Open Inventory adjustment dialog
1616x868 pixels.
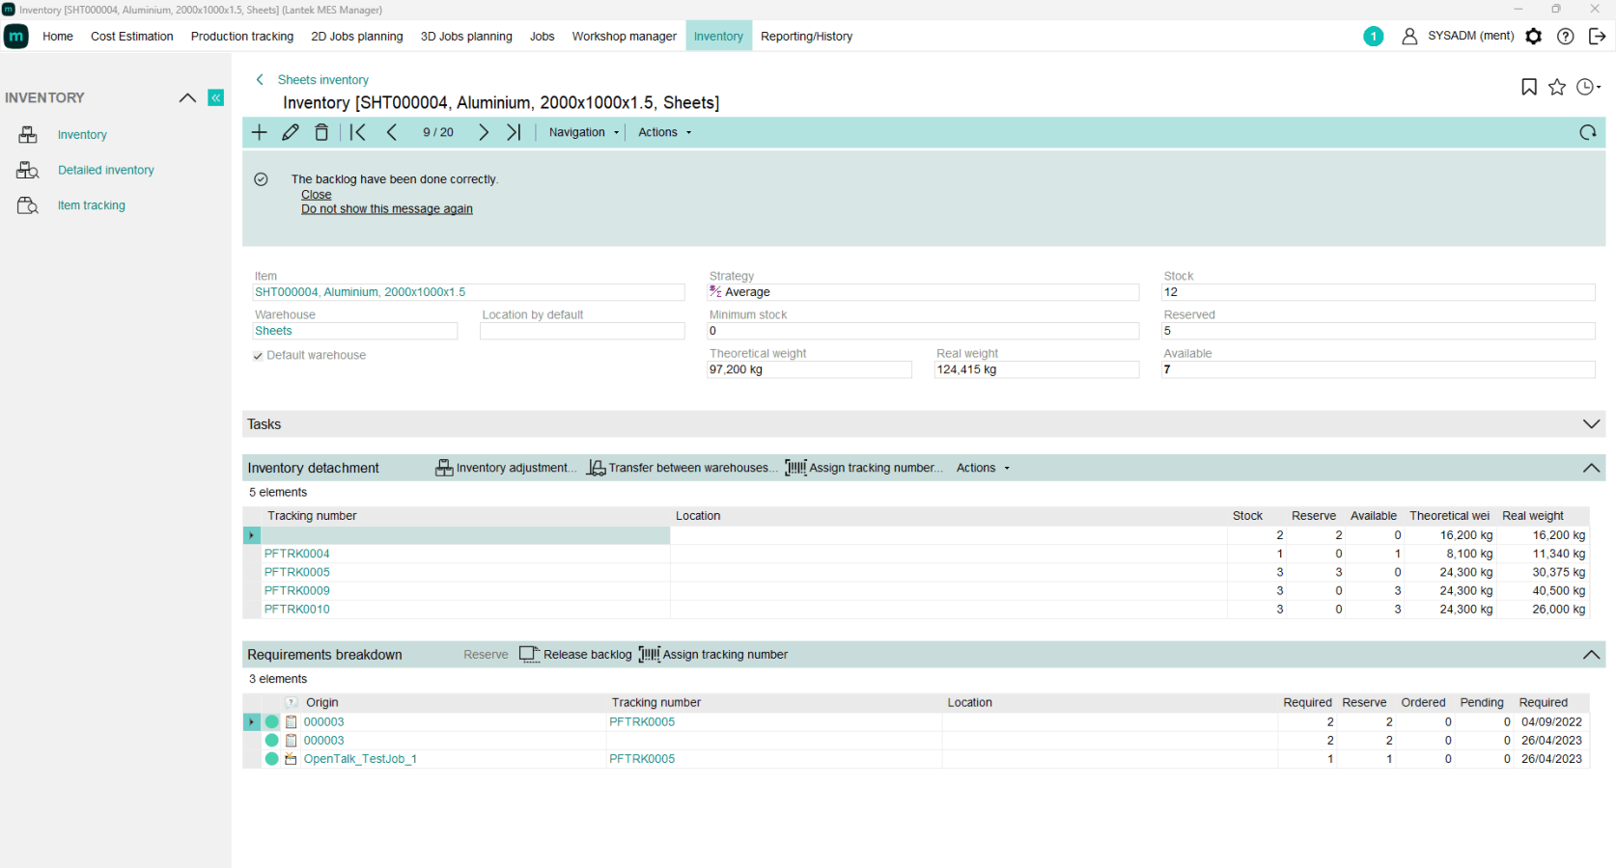(x=506, y=468)
